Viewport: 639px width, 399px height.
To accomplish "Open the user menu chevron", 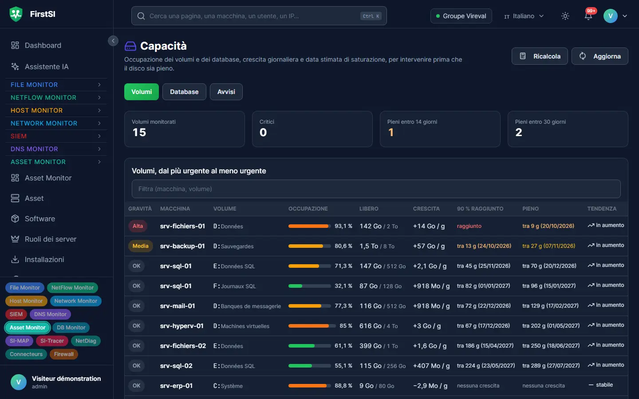I will [x=625, y=16].
